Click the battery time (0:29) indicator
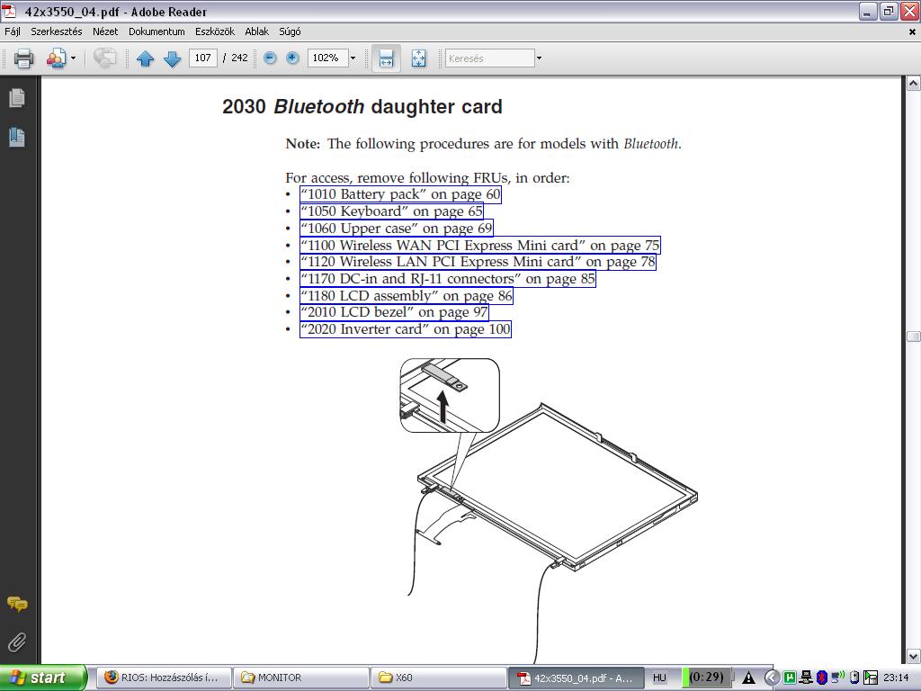 click(x=705, y=677)
